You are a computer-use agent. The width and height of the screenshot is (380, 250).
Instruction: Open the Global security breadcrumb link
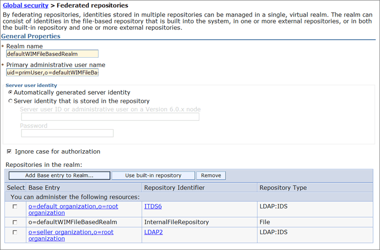tap(25, 5)
